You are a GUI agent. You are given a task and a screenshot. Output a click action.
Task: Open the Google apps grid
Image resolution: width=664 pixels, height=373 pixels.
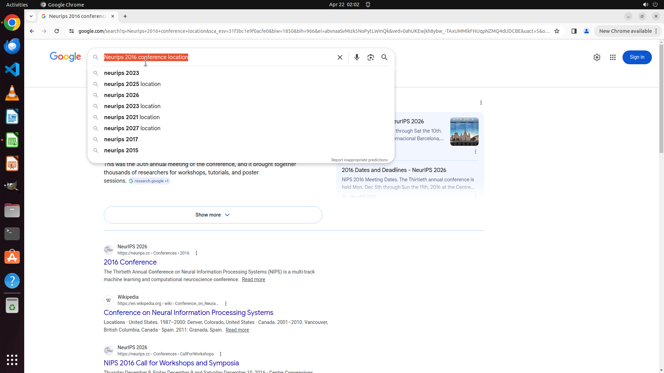[x=612, y=57]
